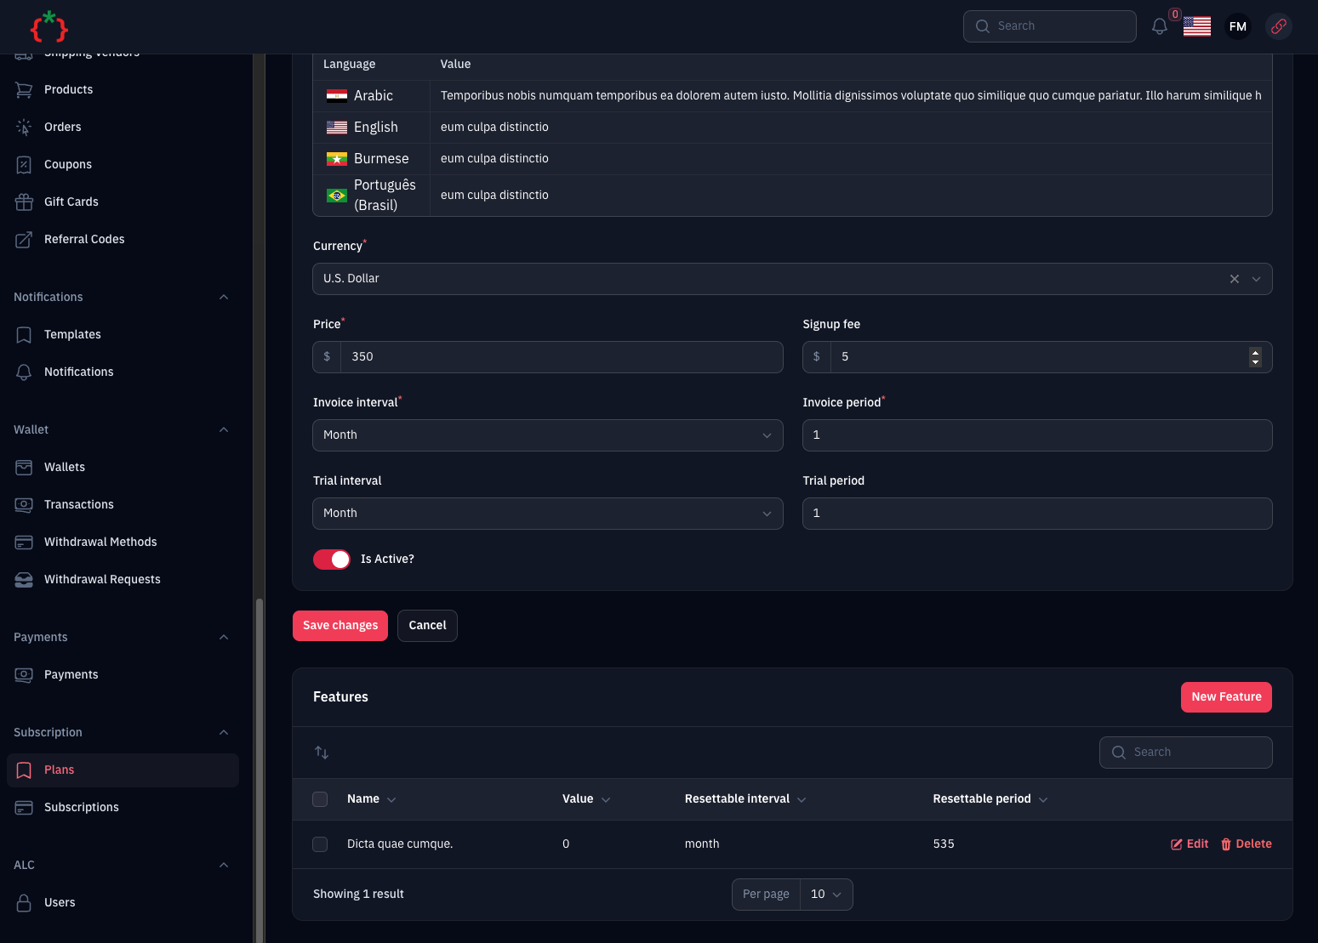Collapse the ALC sidebar group
1318x943 pixels.
click(224, 866)
